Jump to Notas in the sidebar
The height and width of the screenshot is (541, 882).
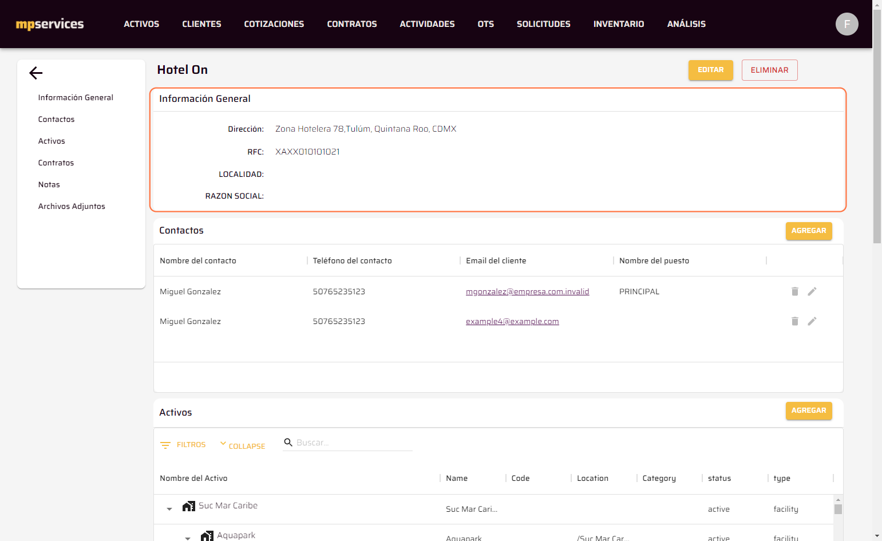click(49, 184)
